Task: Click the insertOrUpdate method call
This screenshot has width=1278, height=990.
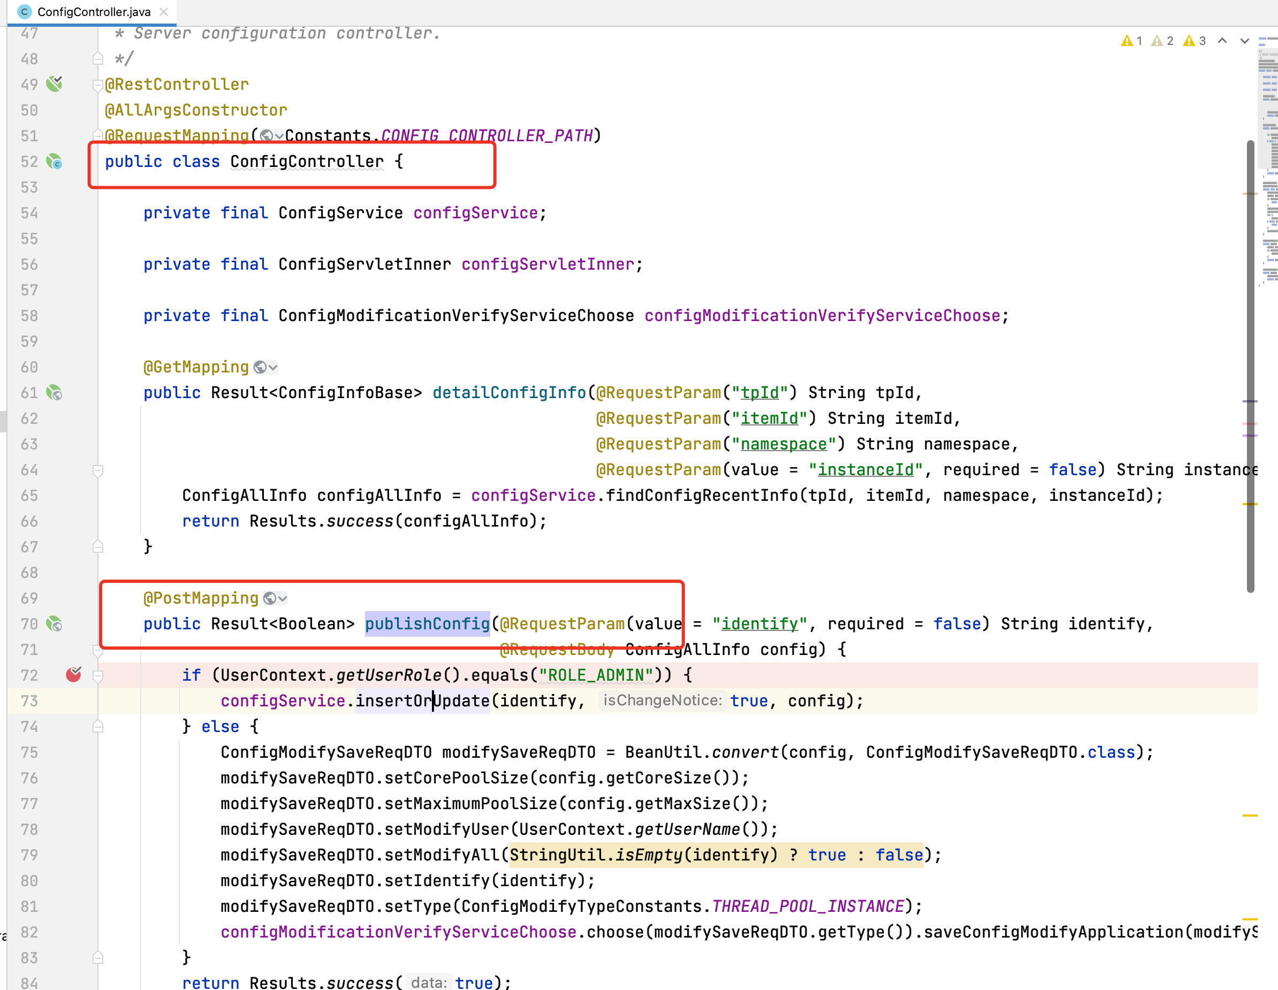Action: 422,701
